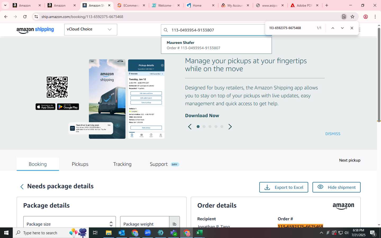Image resolution: width=381 pixels, height=238 pixels.
Task: Switch to the ECommerce tab
Action: 131,5
